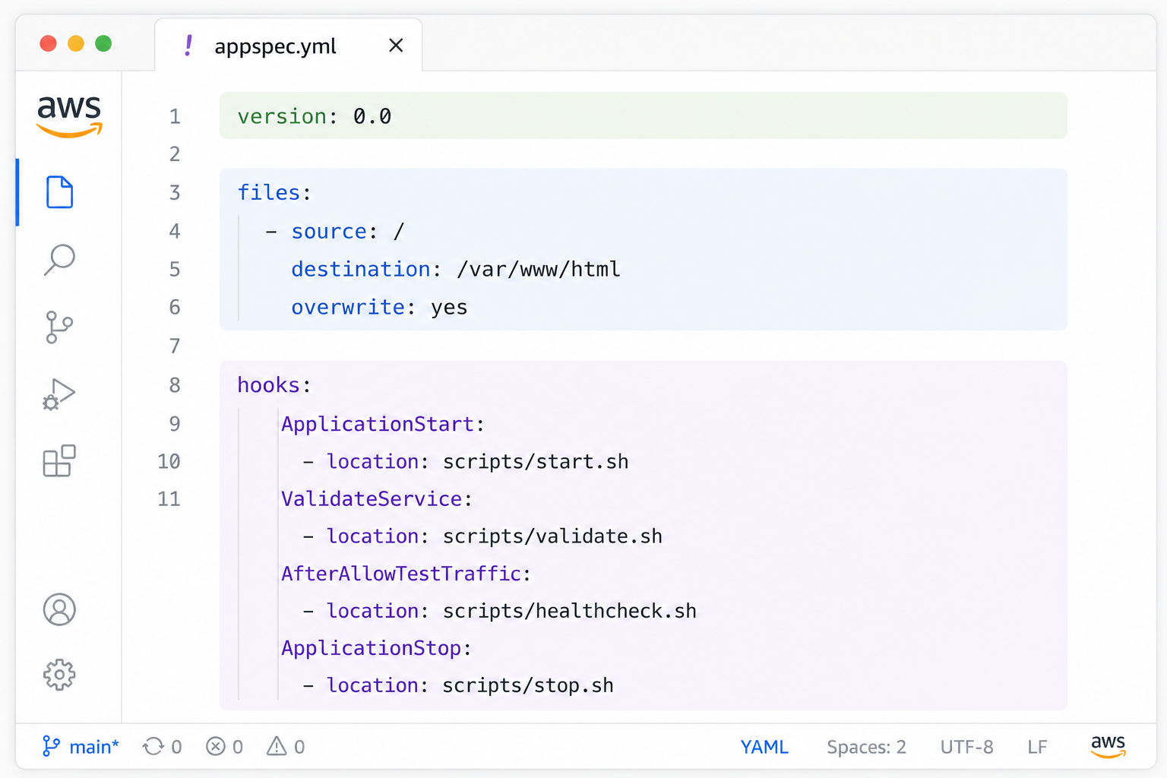Click the AWS icon in status bar
Viewport: 1167px width, 778px height.
click(x=1108, y=746)
